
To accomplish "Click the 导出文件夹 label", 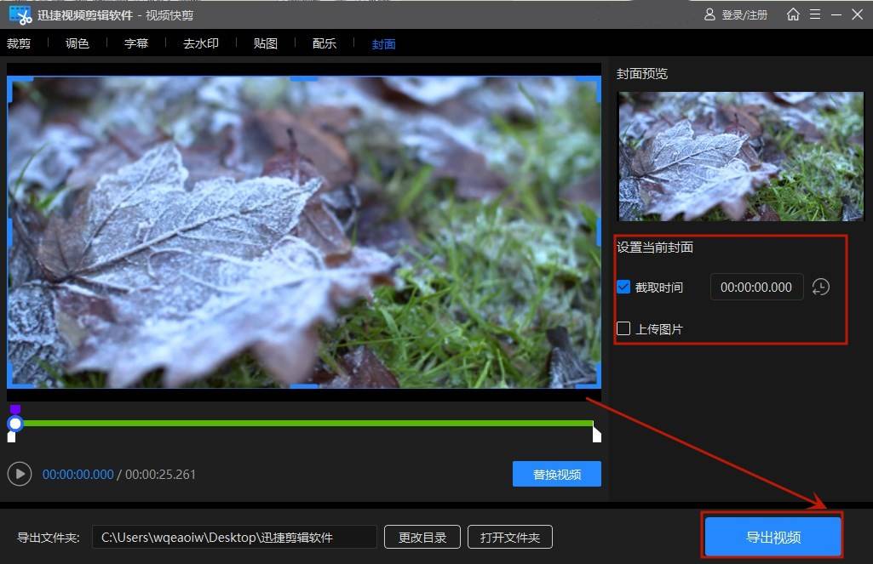I will 49,538.
